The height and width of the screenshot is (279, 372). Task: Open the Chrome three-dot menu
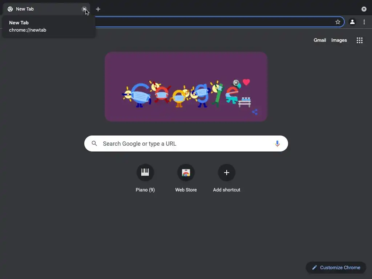click(x=364, y=22)
